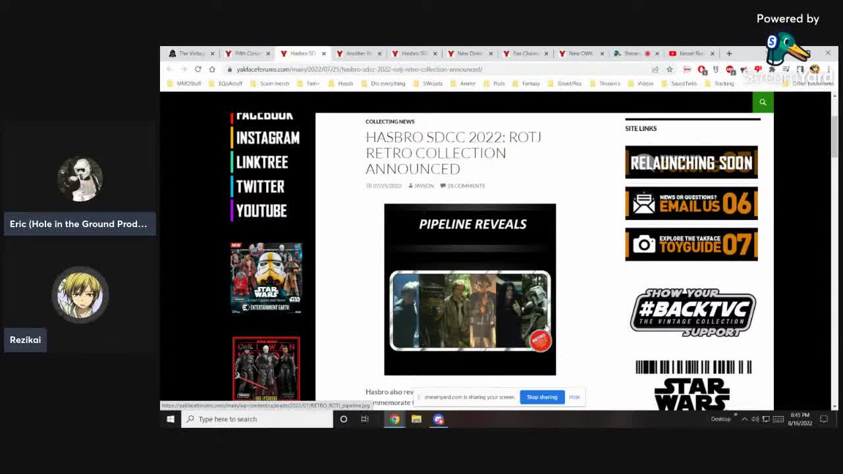Switch to the Fifth Conan tab
Image resolution: width=843 pixels, height=474 pixels.
pyautogui.click(x=246, y=53)
